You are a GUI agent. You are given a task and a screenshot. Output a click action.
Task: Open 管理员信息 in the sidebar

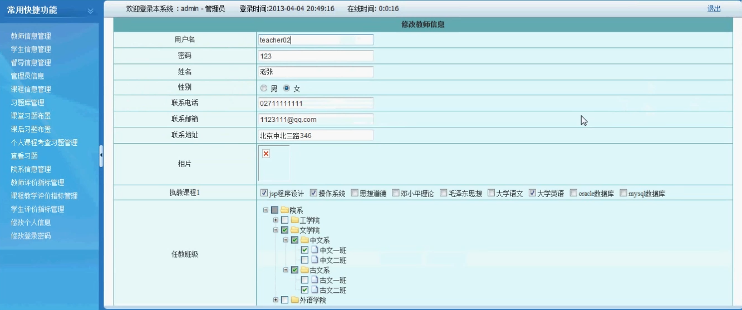click(27, 76)
